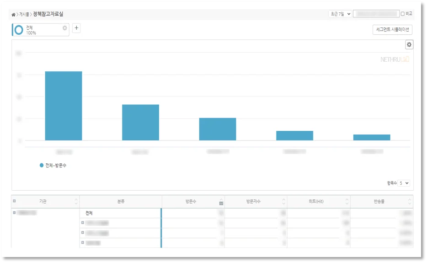Screen dimensions: 427x263
Task: Go to home via breadcrumb house icon
Action: coord(13,15)
